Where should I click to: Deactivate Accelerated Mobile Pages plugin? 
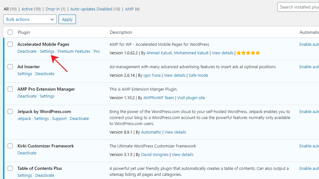tap(27, 51)
